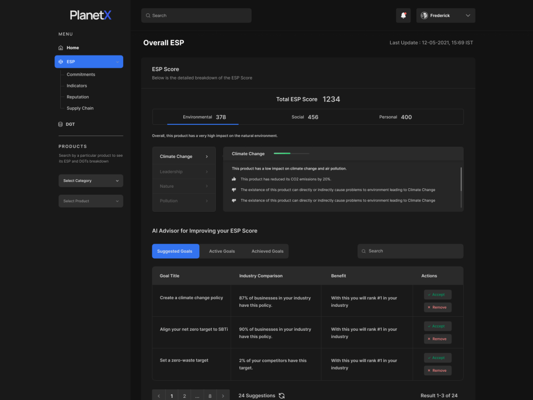Click 'Align your net zero target to SBTi'
This screenshot has width=533, height=400.
pos(194,329)
